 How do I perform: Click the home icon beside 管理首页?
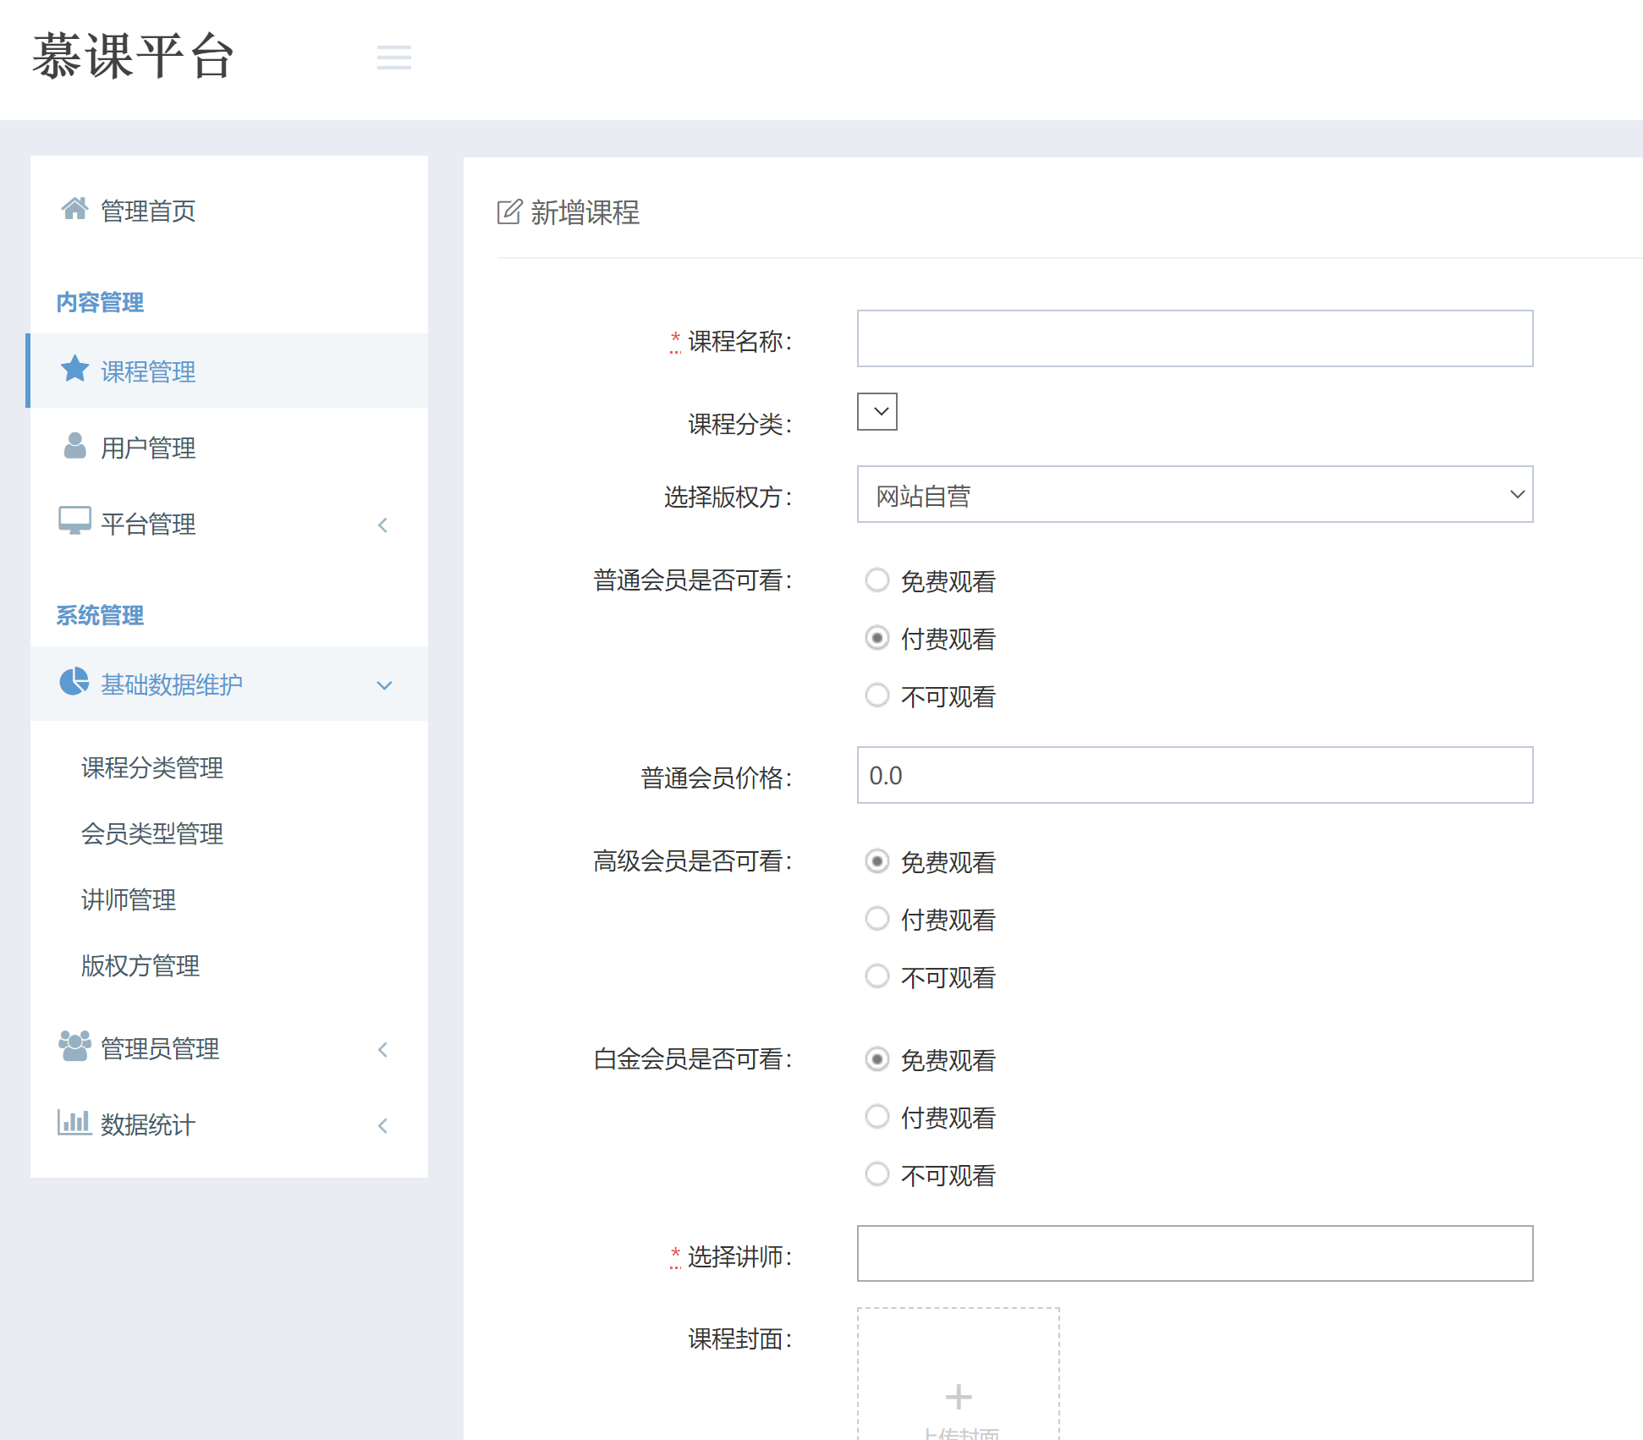[74, 208]
